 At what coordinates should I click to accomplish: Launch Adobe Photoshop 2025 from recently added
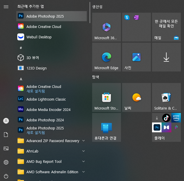[52, 16]
